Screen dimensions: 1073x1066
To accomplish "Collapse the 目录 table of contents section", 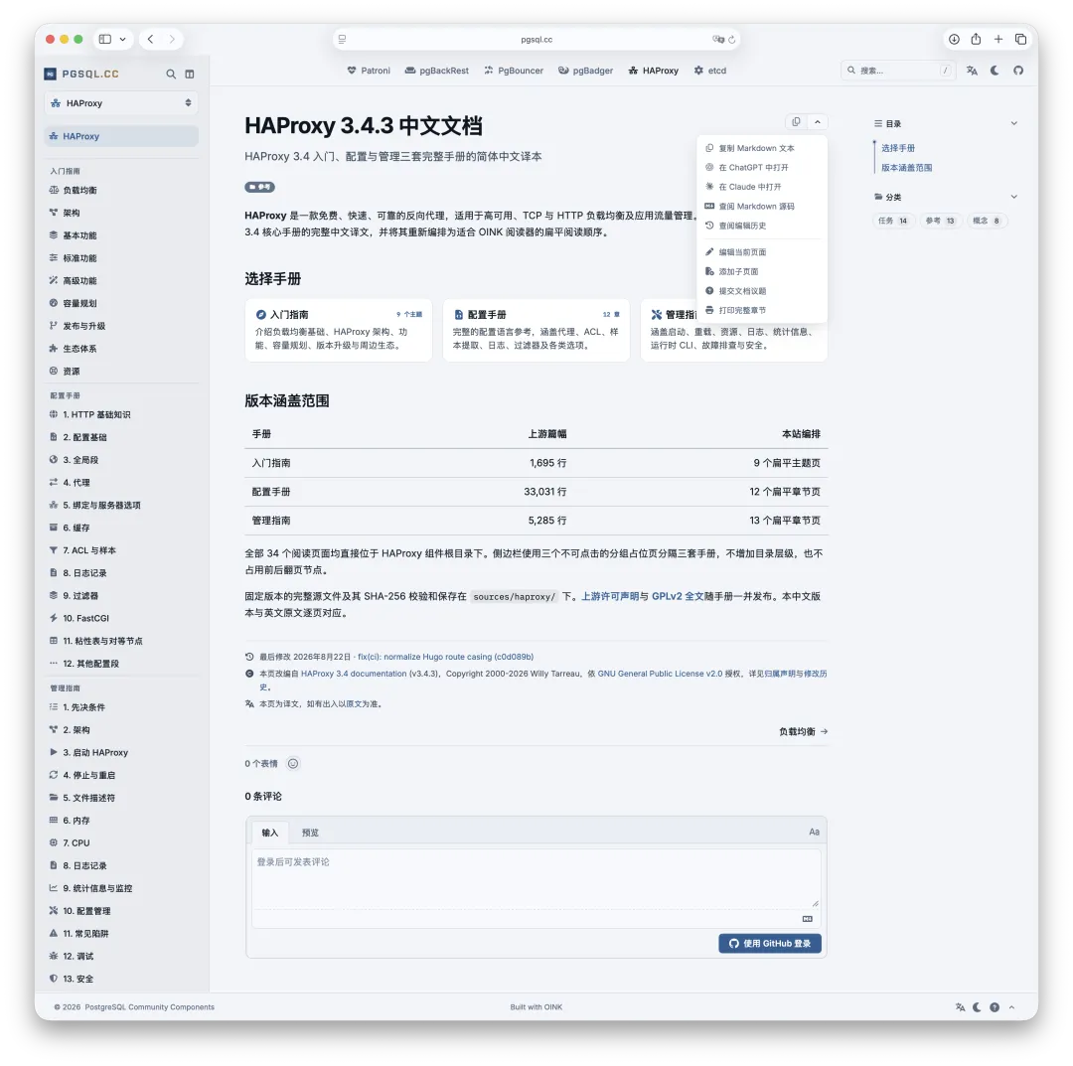I will [1013, 124].
